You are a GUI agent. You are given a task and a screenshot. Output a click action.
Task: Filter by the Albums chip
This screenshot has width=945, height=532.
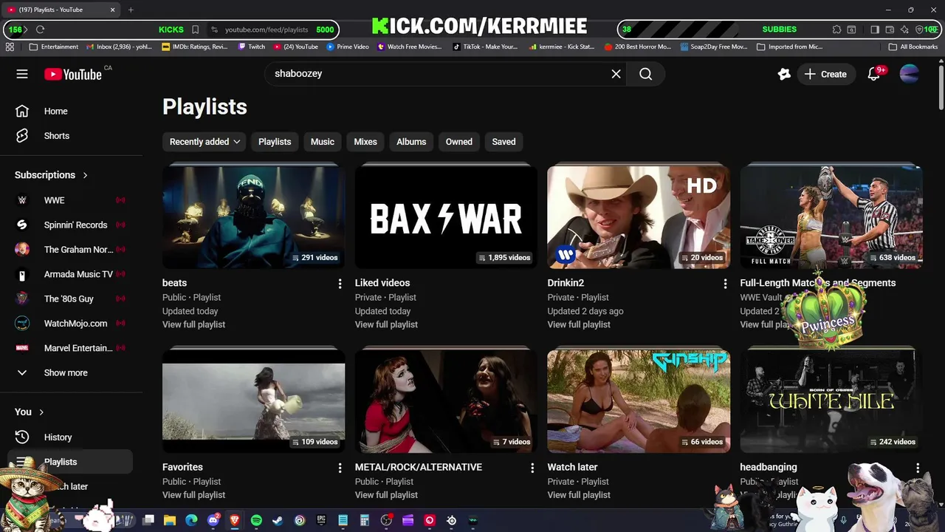click(x=411, y=142)
